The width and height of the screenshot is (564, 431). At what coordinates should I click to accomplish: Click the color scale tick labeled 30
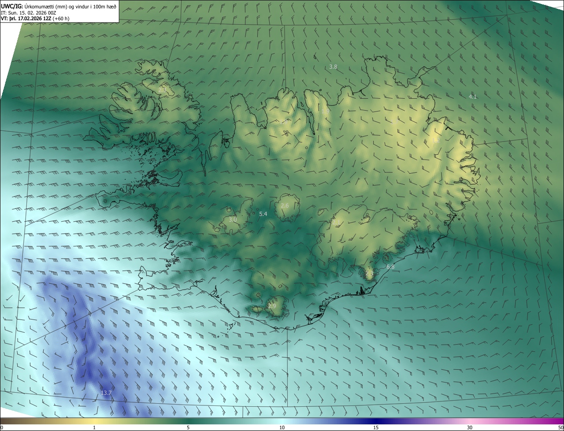point(470,427)
